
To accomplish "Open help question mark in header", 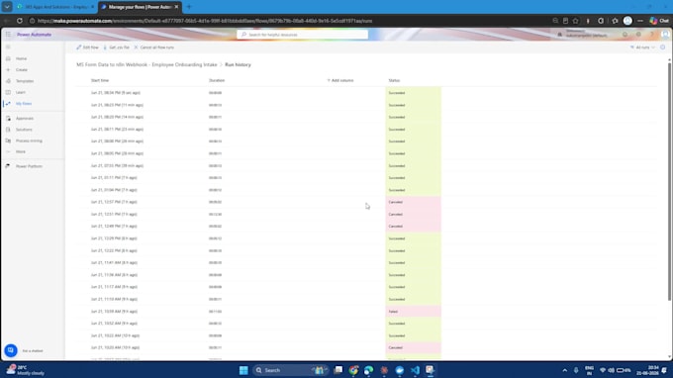I will pyautogui.click(x=652, y=35).
